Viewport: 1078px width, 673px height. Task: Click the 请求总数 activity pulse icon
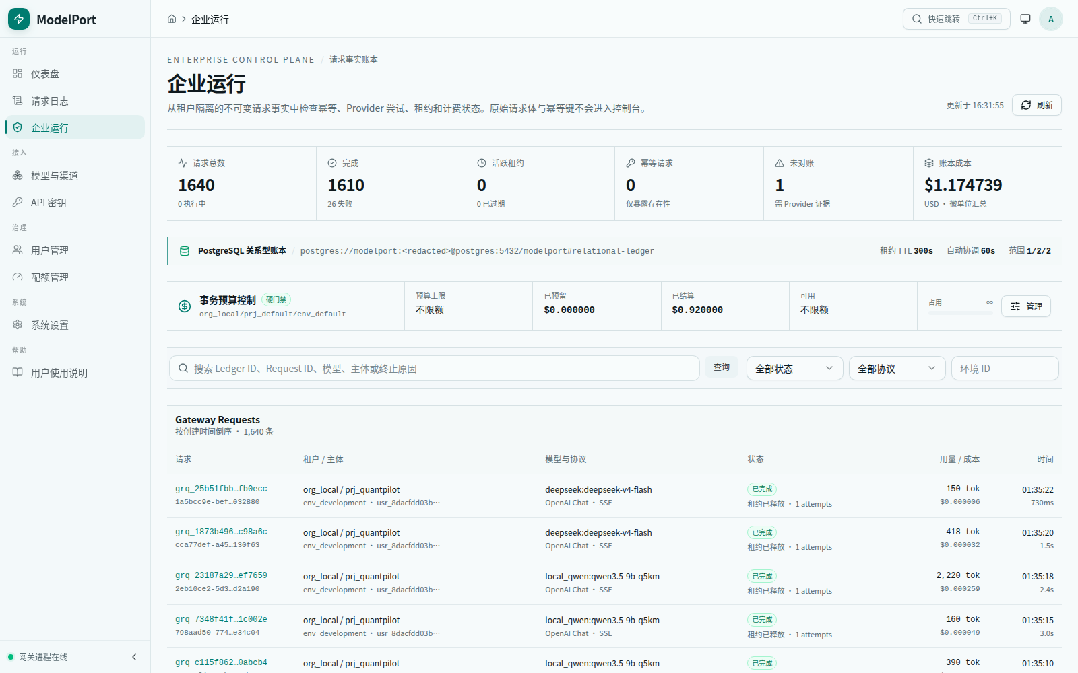(x=183, y=163)
